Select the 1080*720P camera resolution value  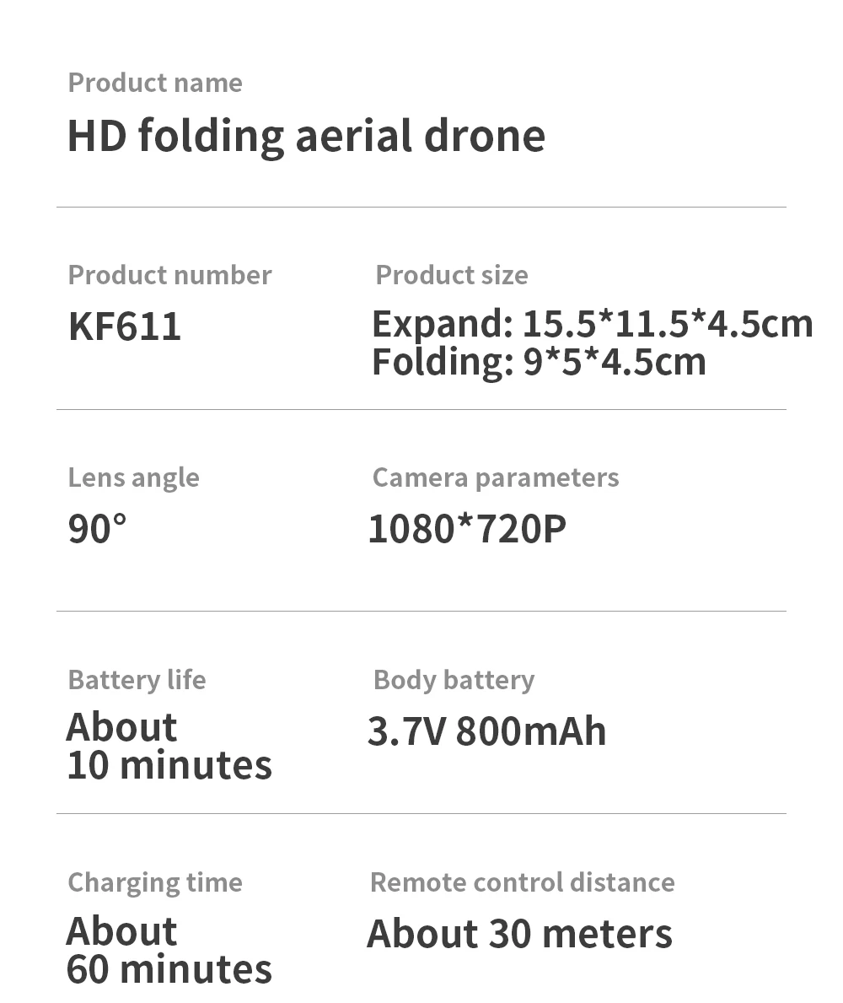pos(467,529)
